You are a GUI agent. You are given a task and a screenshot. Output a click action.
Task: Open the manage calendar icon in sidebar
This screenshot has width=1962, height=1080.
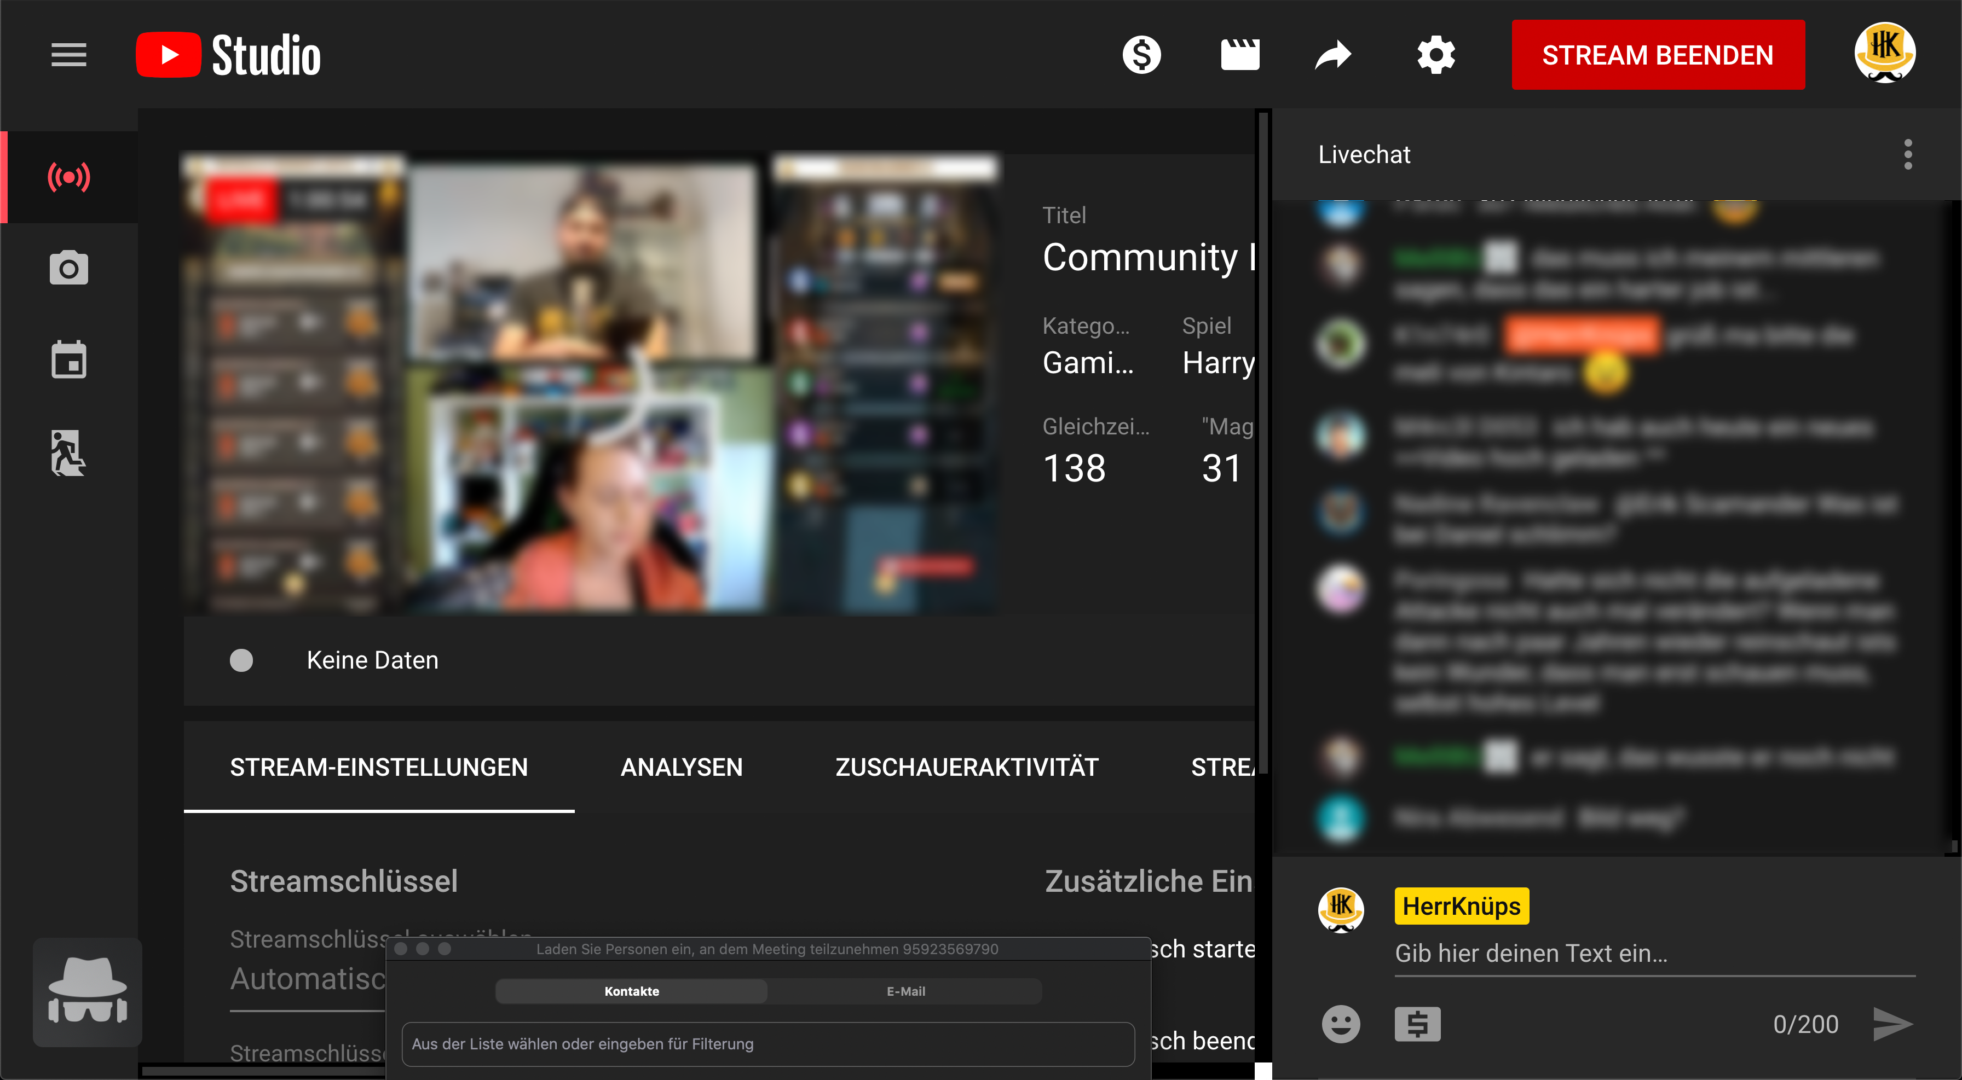tap(68, 360)
